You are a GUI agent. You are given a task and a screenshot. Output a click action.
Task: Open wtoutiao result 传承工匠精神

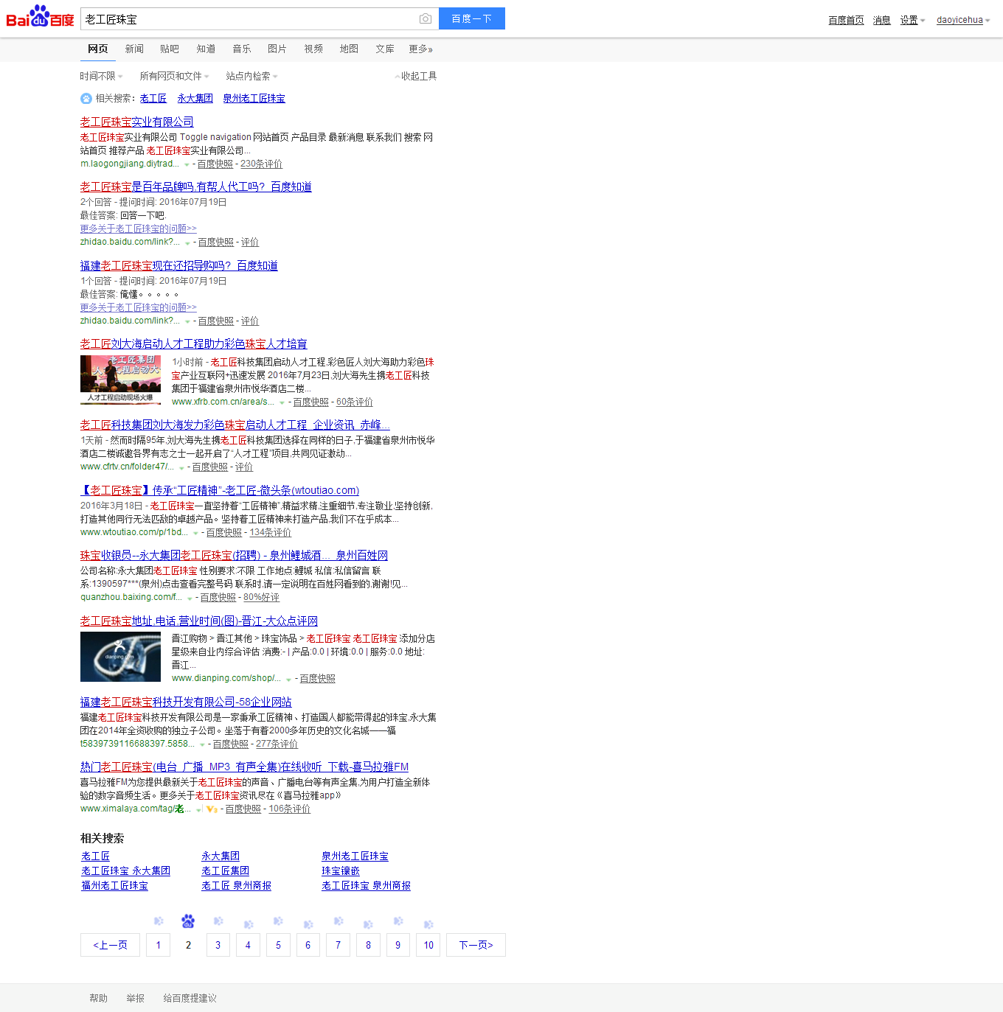[x=220, y=490]
